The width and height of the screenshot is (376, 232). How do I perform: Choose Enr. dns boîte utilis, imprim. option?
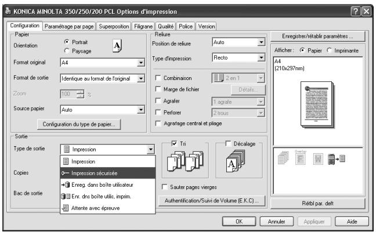108,196
